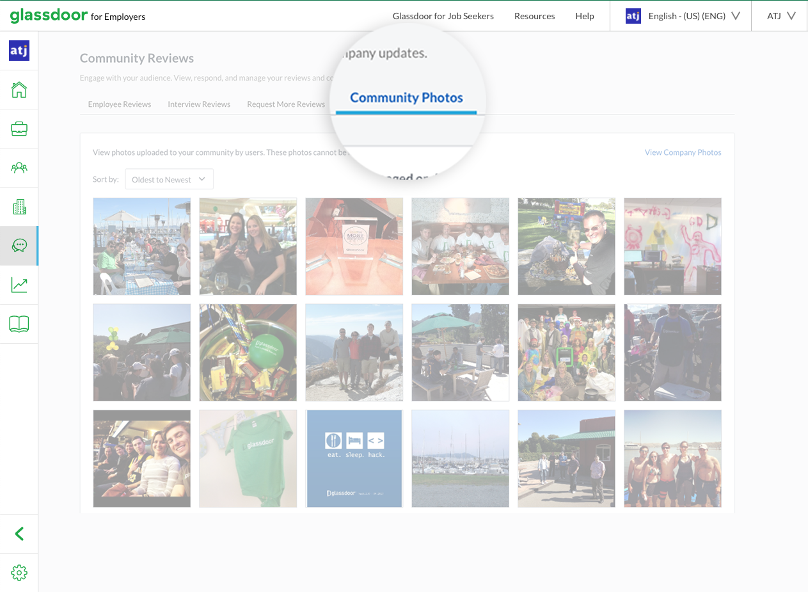808x592 pixels.
Task: Select the Community Photos tab
Action: pyautogui.click(x=406, y=97)
